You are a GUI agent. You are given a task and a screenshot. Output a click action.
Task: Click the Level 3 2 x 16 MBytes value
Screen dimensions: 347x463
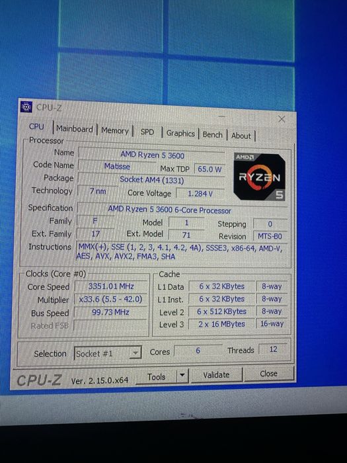[221, 324]
